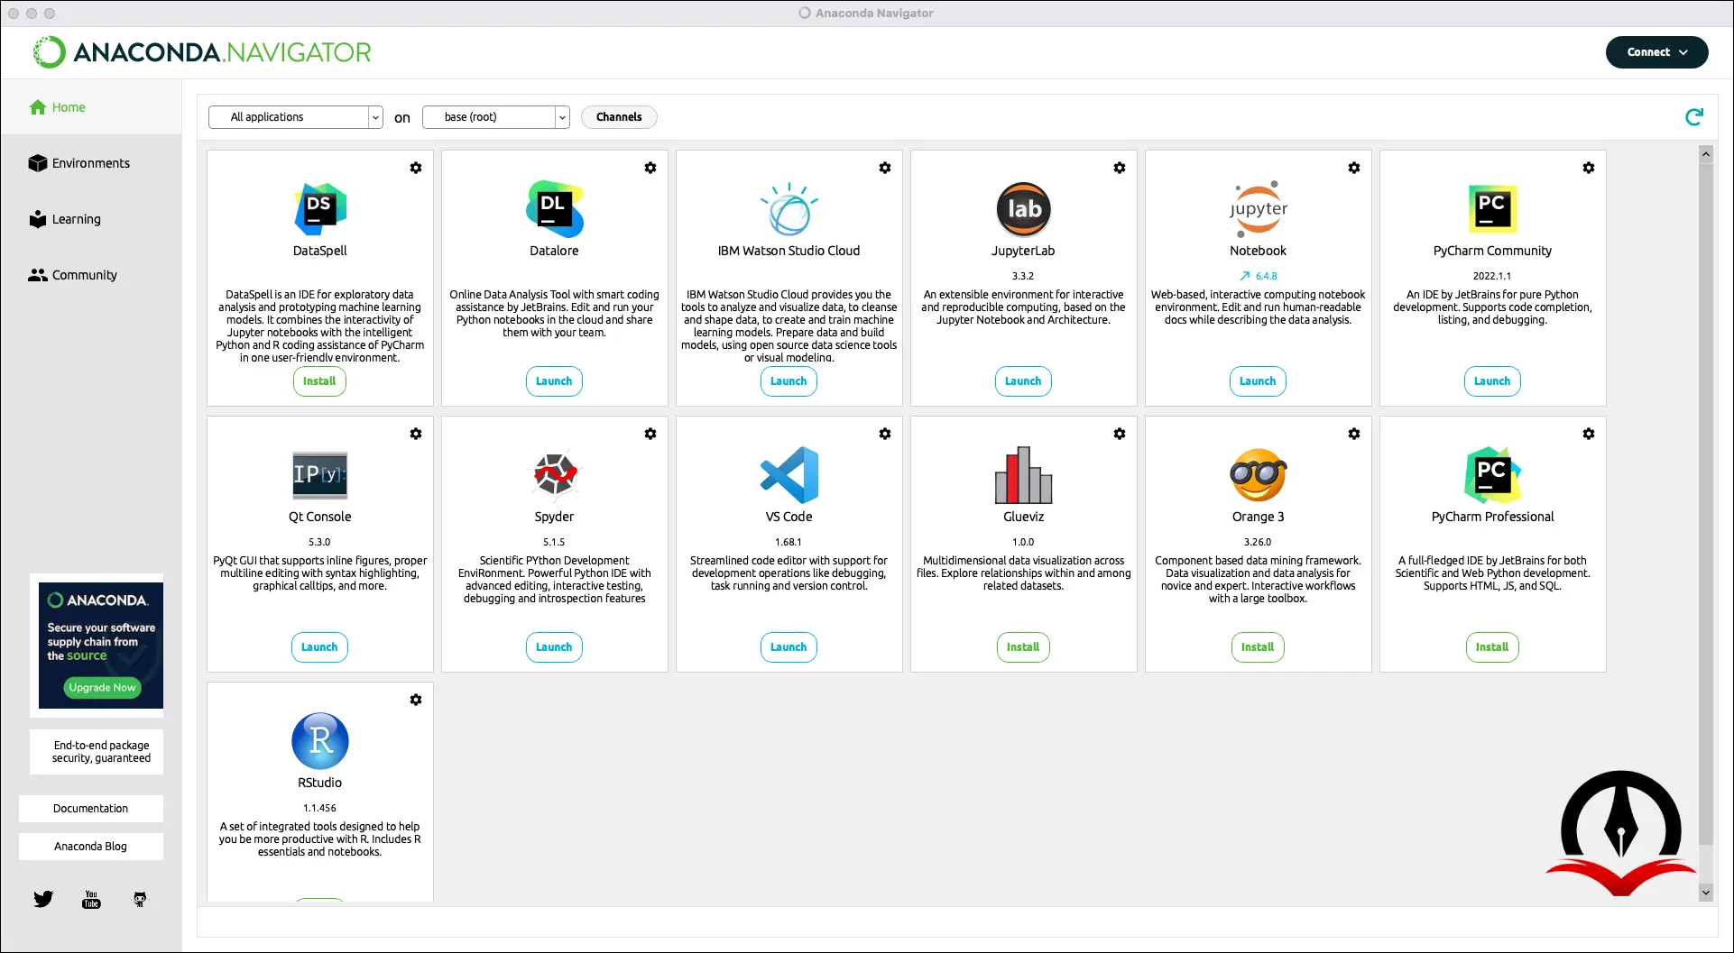
Task: Open gear options on PyCharm Professional card
Action: click(1589, 434)
